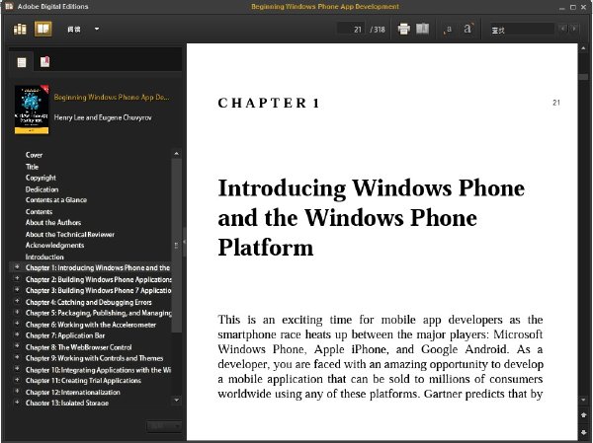
Task: Go to previous page arrow button
Action: pos(583,415)
